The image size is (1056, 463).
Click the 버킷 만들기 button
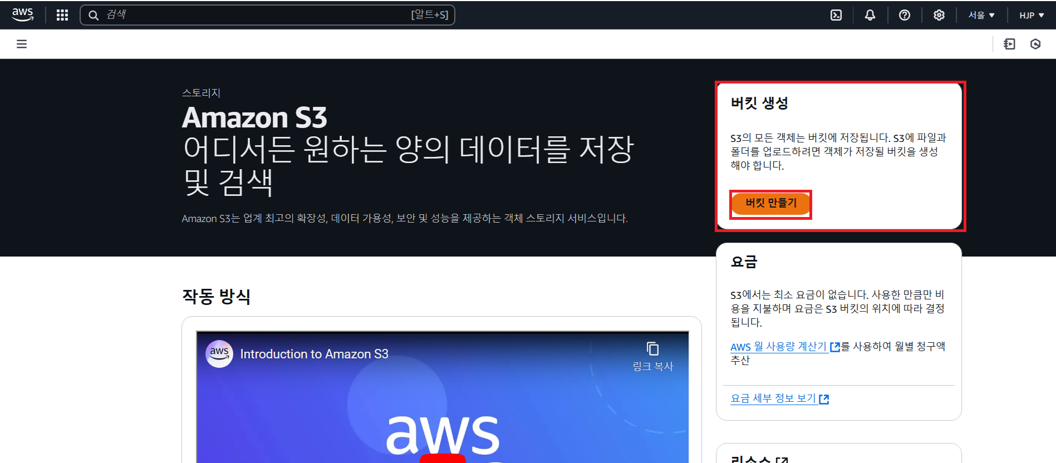pos(771,203)
